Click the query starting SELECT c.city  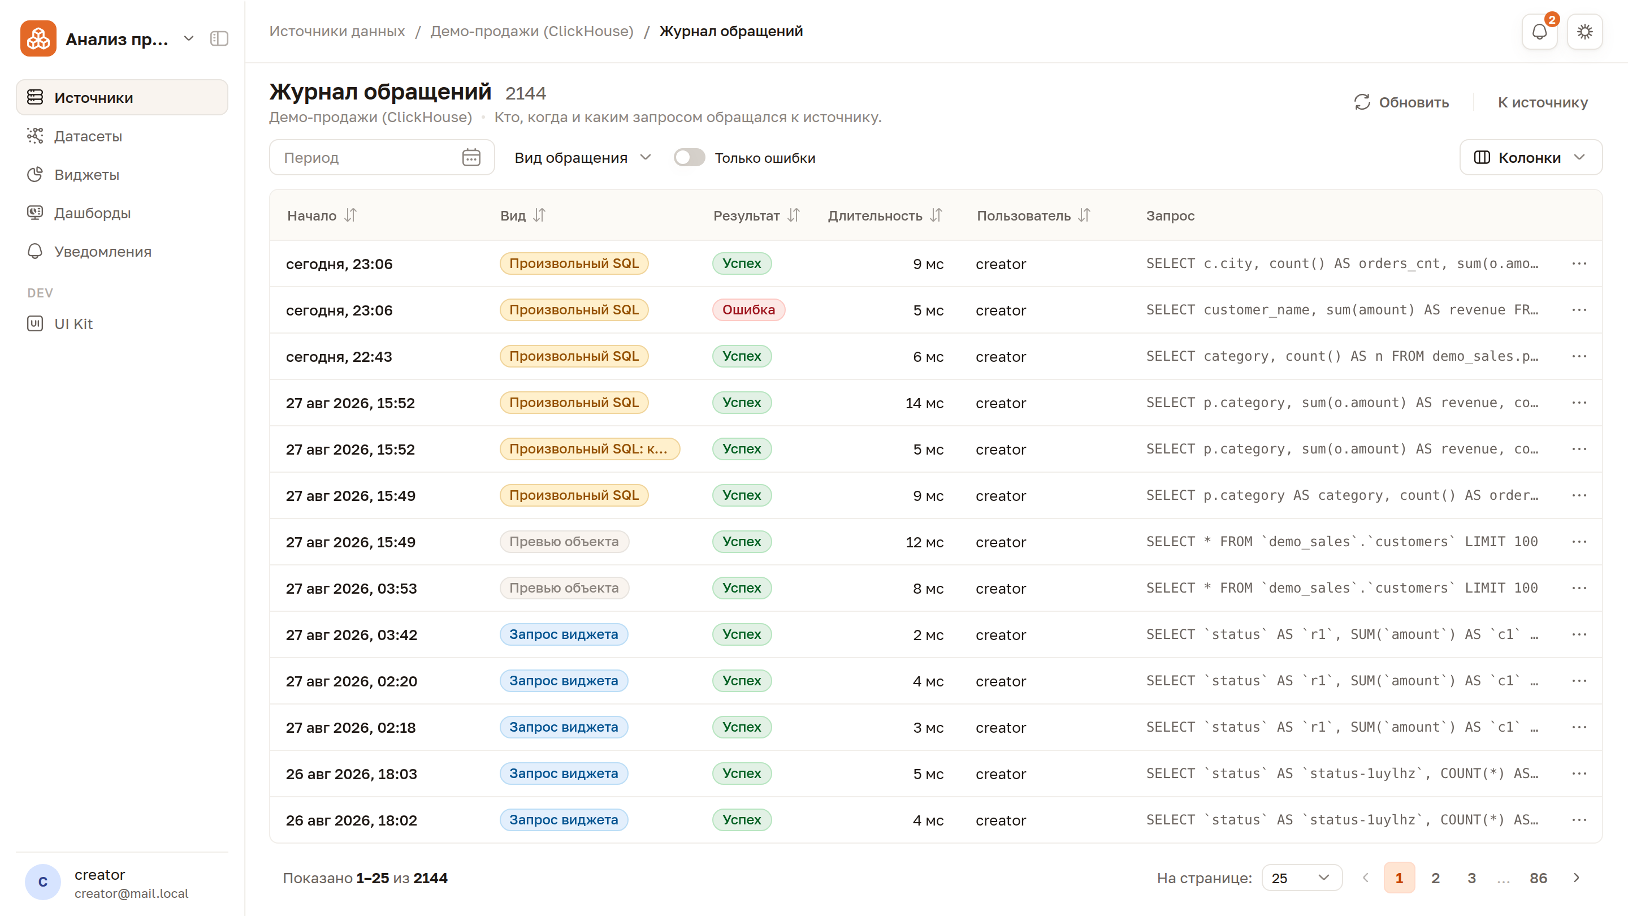coord(1342,263)
